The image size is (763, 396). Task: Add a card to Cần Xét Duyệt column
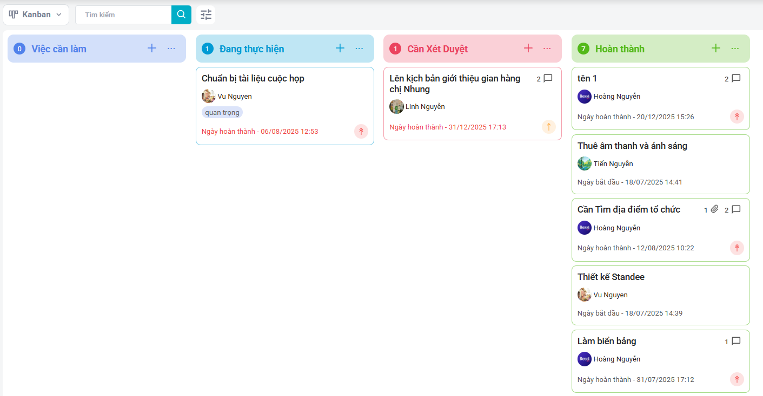tap(528, 49)
